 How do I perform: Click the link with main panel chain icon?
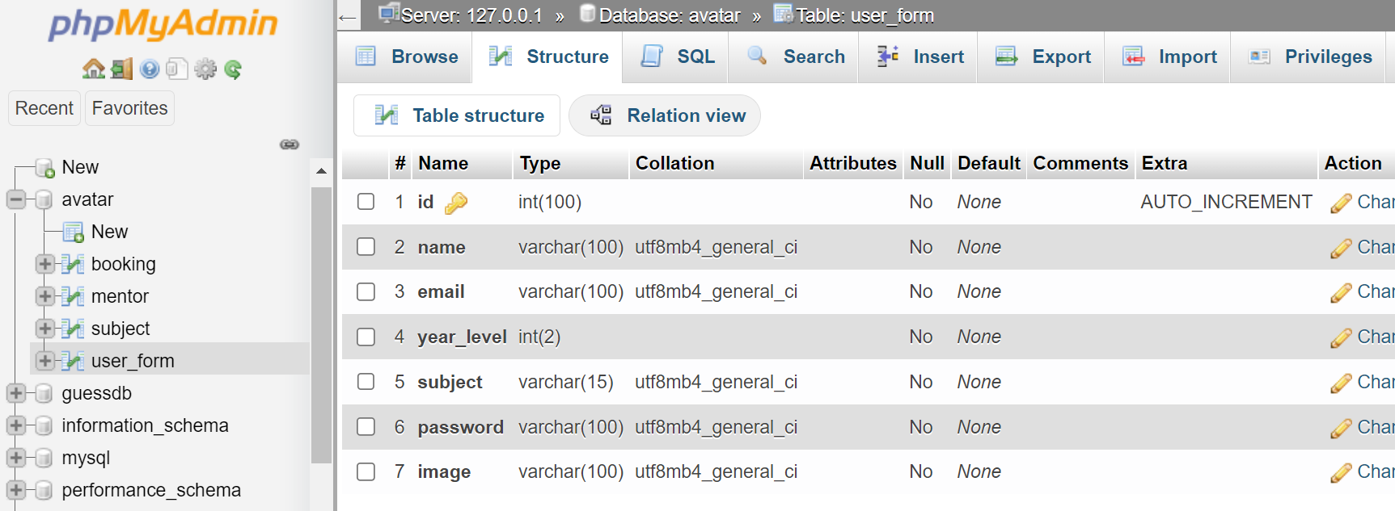(x=290, y=145)
